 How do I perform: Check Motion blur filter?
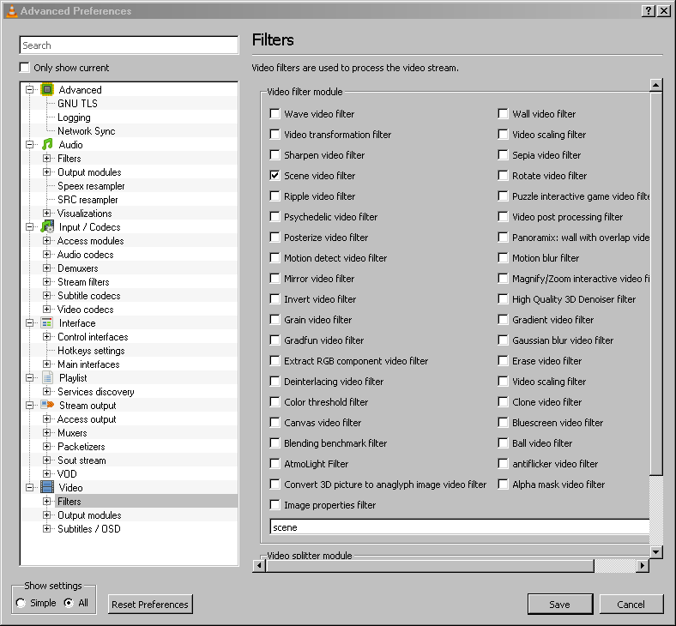coord(503,257)
